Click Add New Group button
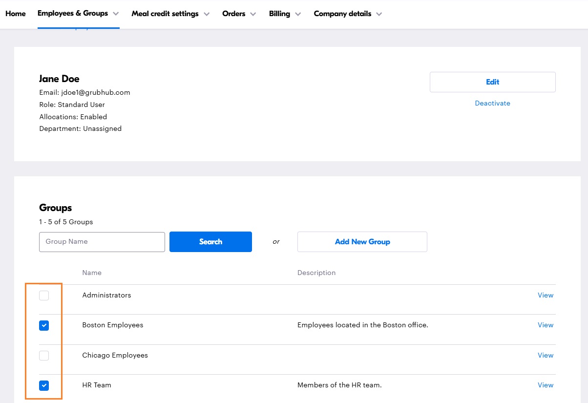Viewport: 588px width, 403px height. pyautogui.click(x=362, y=242)
